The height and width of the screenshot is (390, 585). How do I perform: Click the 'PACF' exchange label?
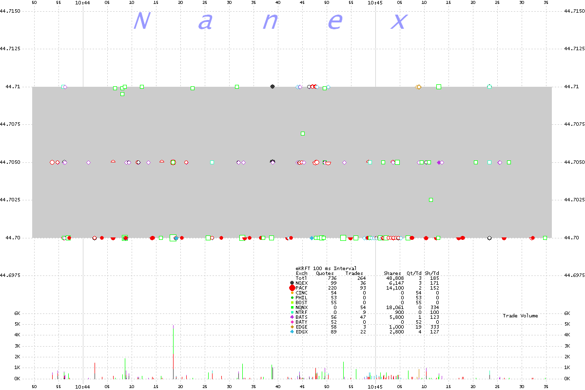[302, 288]
